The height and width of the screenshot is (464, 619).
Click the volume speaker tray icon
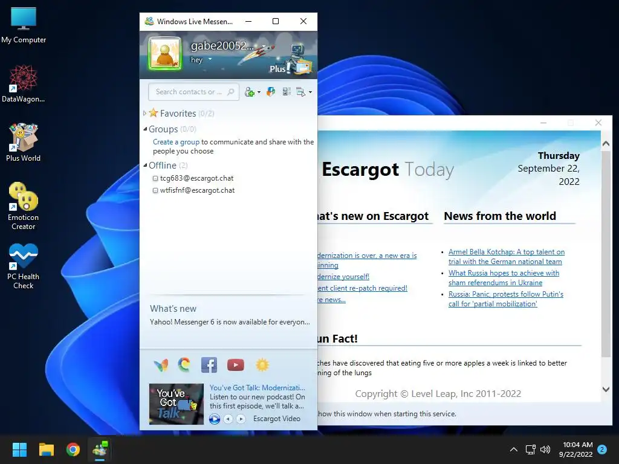click(x=545, y=449)
